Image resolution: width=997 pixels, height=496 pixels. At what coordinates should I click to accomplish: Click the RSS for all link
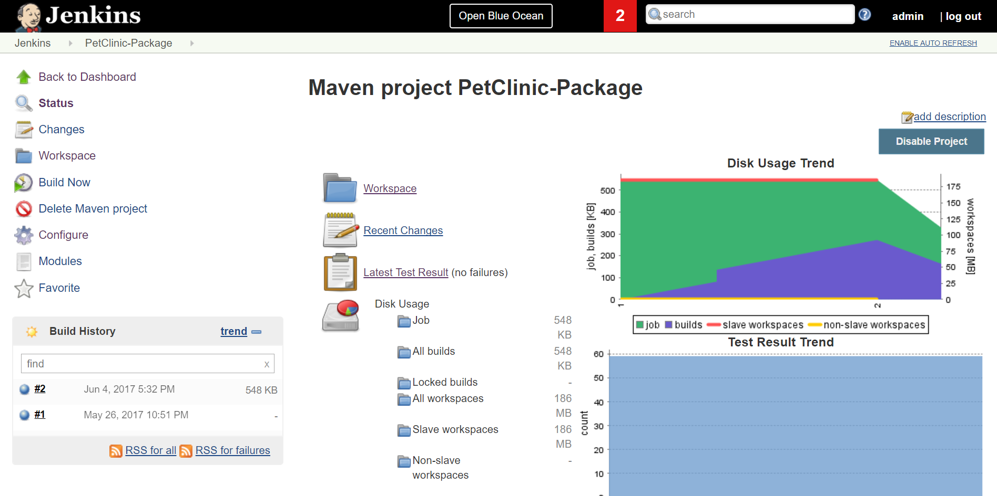[151, 450]
